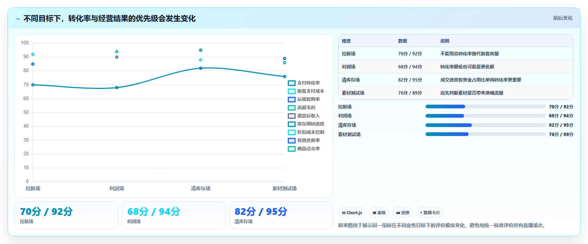Viewport: 588px width, 244px height.
Task: Click the line point at 拉新场 value 70
Action: [33, 85]
